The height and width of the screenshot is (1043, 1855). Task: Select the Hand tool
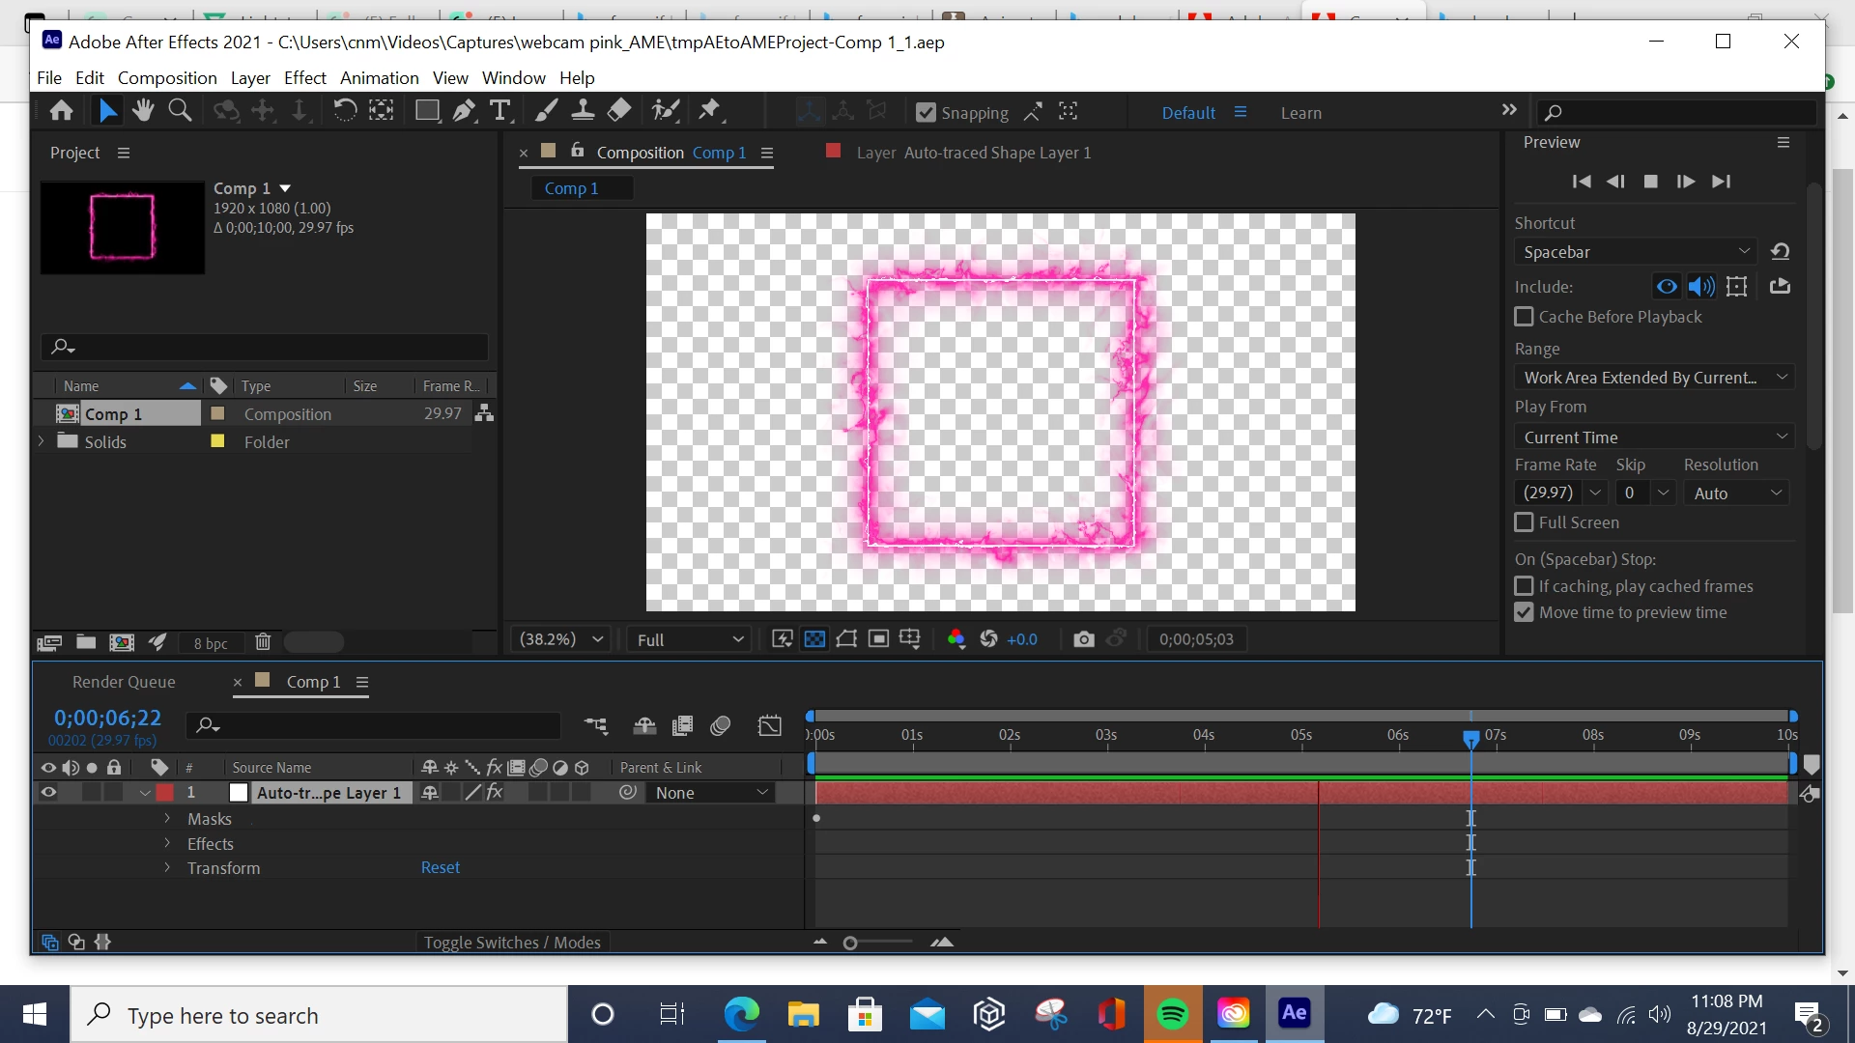tap(143, 111)
